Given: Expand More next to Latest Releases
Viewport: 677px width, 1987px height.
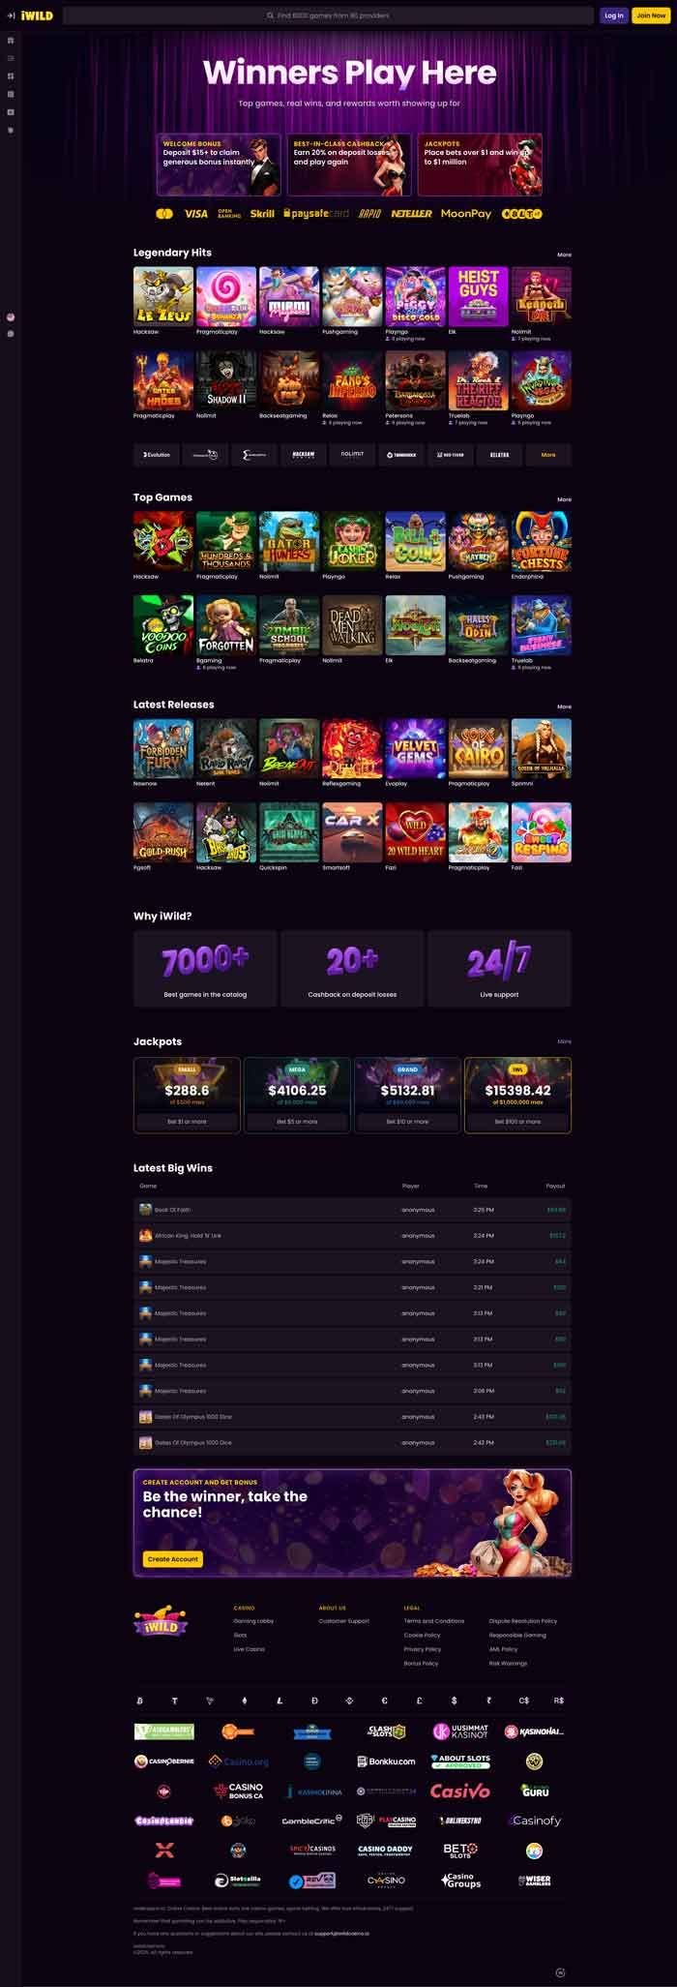Looking at the screenshot, I should click(x=564, y=707).
